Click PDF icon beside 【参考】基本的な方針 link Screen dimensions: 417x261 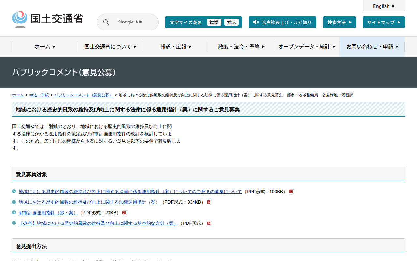(x=209, y=223)
